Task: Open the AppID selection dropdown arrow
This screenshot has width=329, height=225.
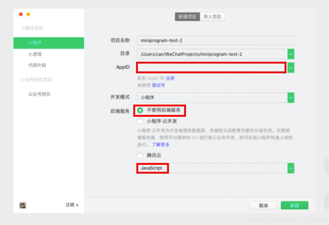Action: (290, 67)
